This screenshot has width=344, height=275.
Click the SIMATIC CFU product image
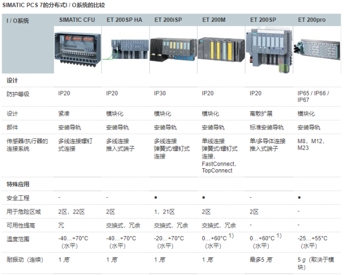point(78,50)
